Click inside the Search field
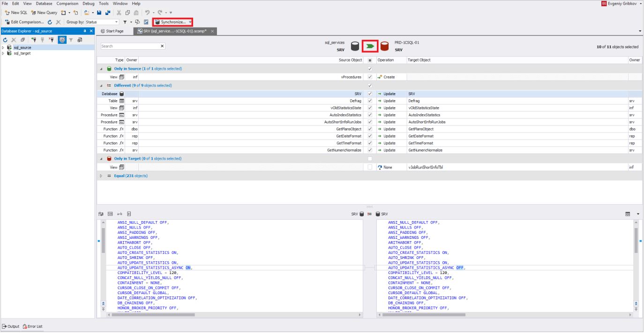The image size is (644, 333). [127, 46]
